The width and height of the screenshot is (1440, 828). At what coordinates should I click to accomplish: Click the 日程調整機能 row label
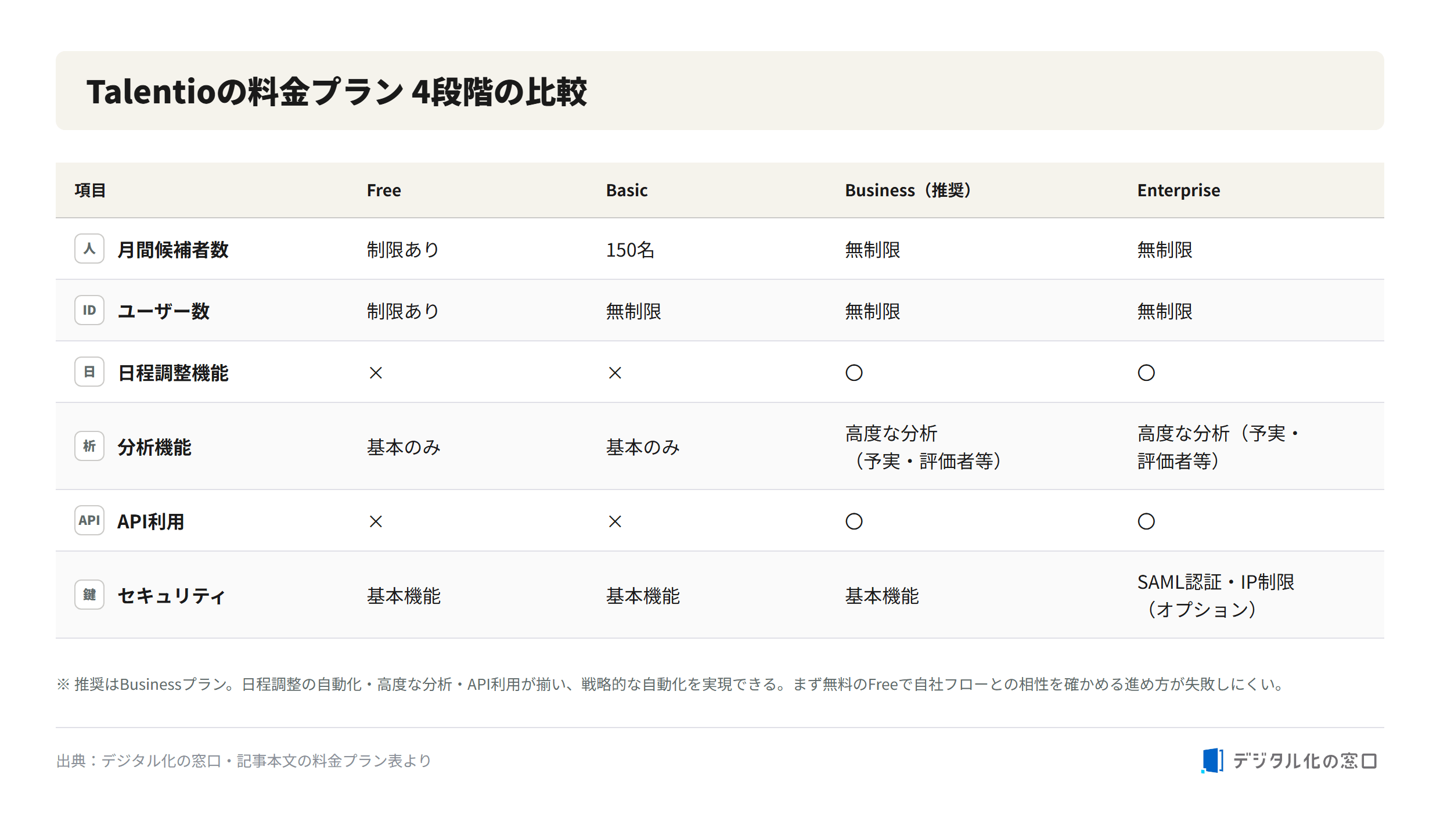click(x=173, y=373)
